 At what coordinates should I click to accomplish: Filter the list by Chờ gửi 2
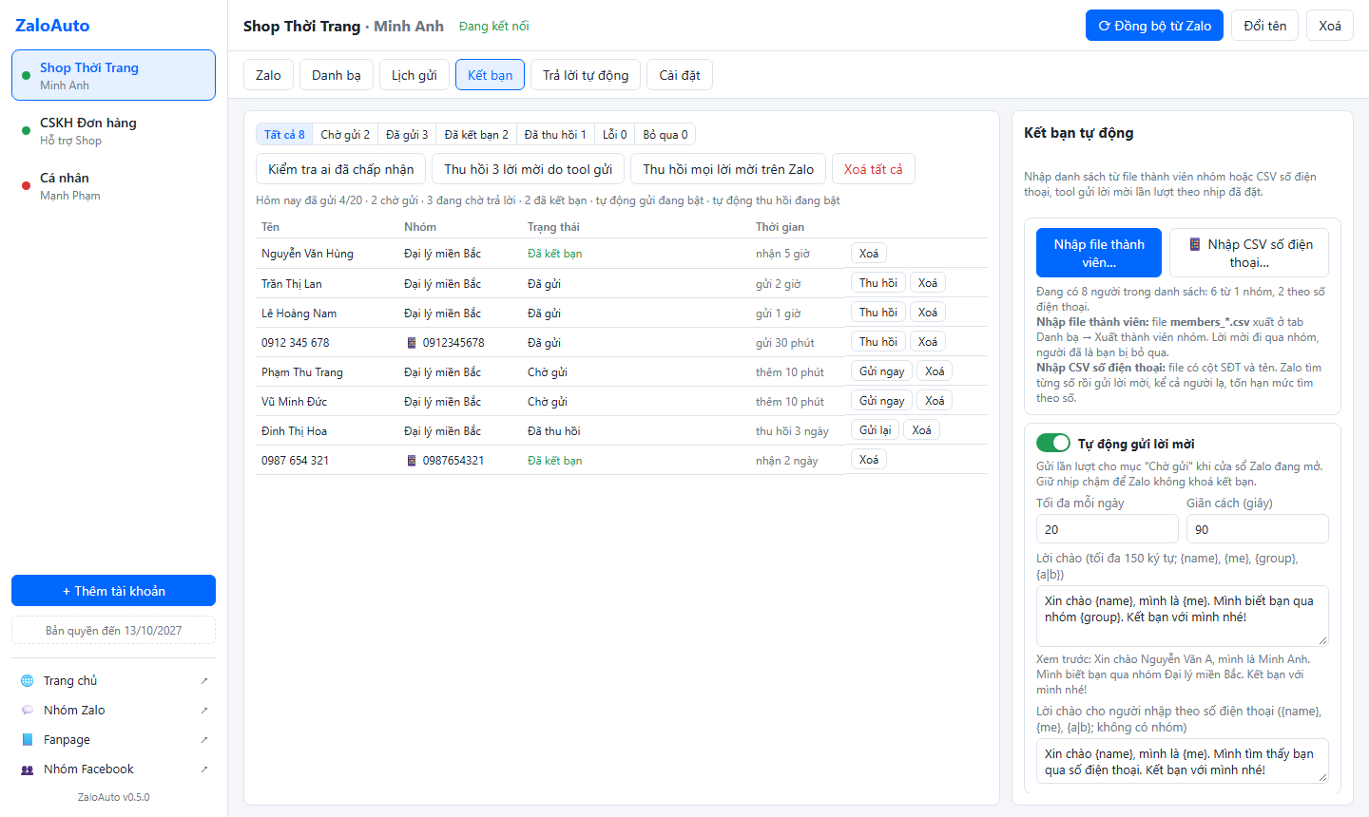tap(345, 135)
